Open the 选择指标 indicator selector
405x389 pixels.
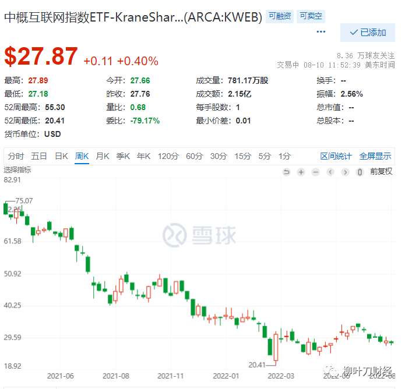point(17,170)
